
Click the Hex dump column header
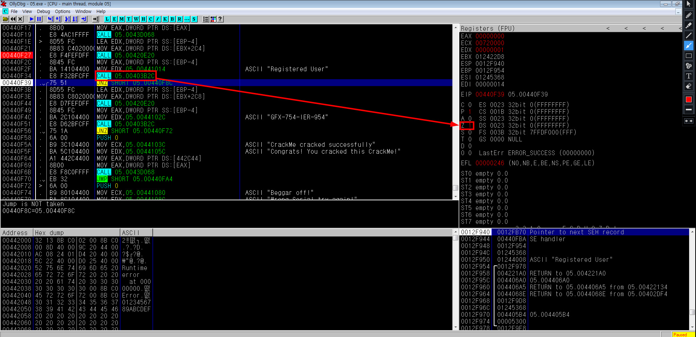[x=76, y=233]
